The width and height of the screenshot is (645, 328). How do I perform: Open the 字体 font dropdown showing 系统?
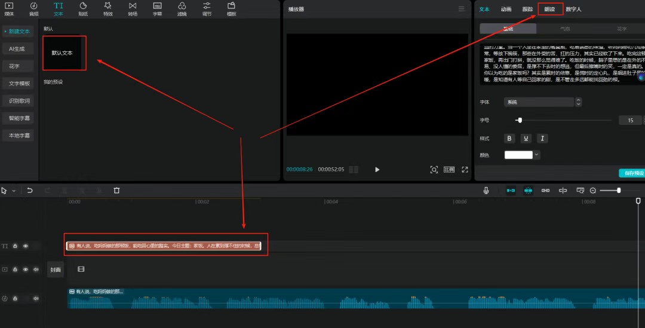click(542, 102)
